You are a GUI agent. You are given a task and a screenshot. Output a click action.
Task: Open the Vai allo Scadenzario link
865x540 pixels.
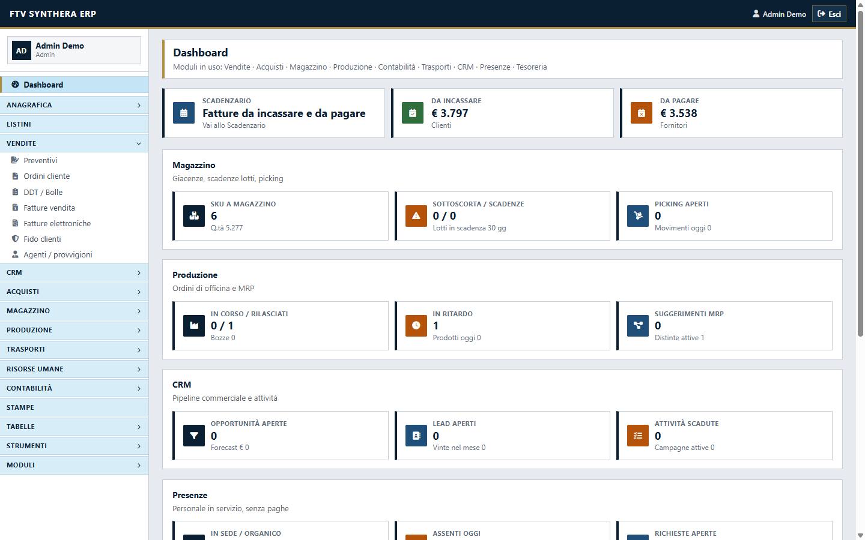coord(234,125)
